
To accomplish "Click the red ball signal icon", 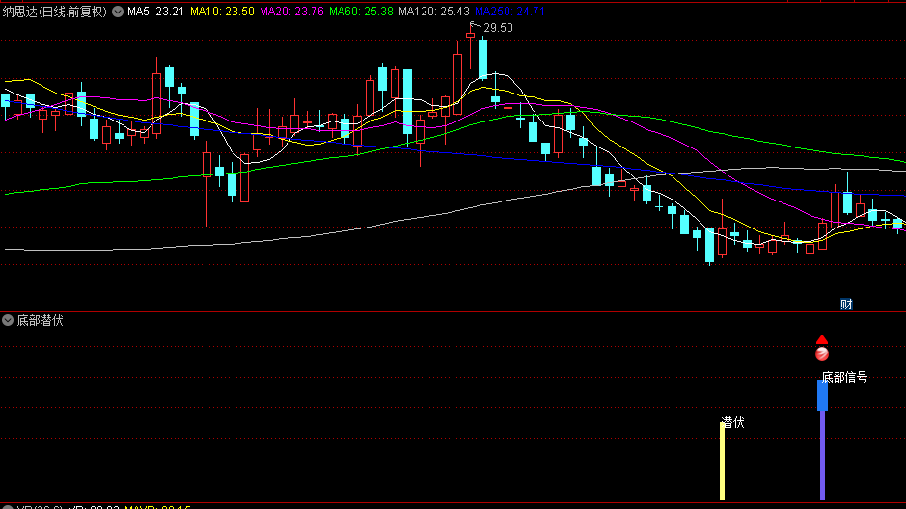I will point(822,354).
